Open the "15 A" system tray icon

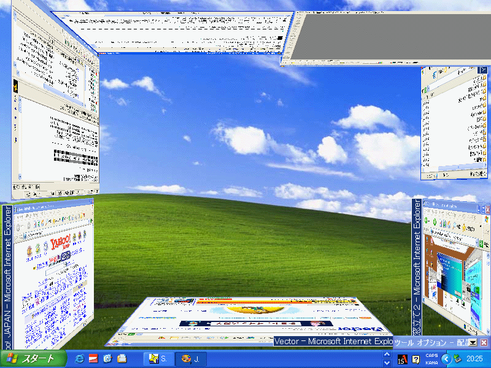coord(403,359)
